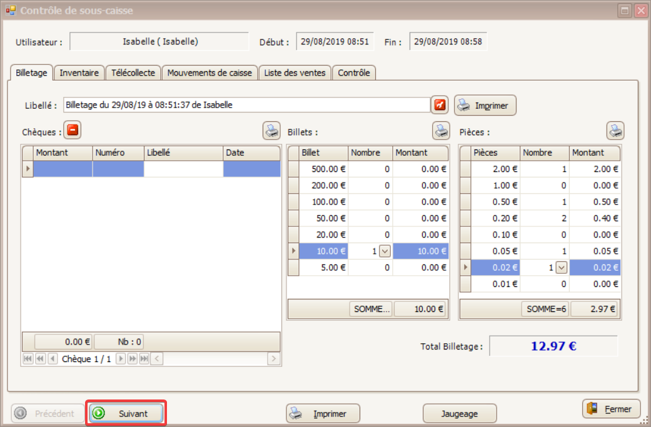
Task: Select the 0.05 € pièce row
Action: click(540, 251)
